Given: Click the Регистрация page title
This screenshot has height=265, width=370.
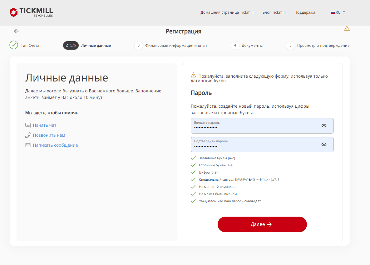Looking at the screenshot, I should 183,32.
